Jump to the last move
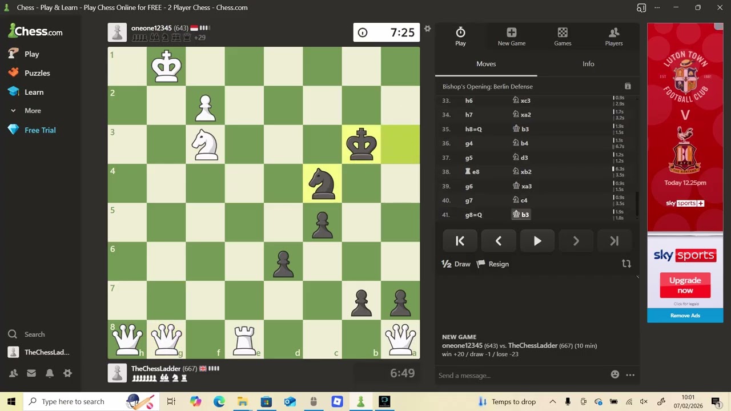This screenshot has height=411, width=731. pyautogui.click(x=614, y=241)
